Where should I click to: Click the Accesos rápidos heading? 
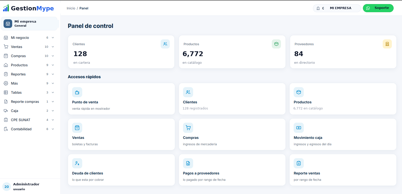point(84,77)
